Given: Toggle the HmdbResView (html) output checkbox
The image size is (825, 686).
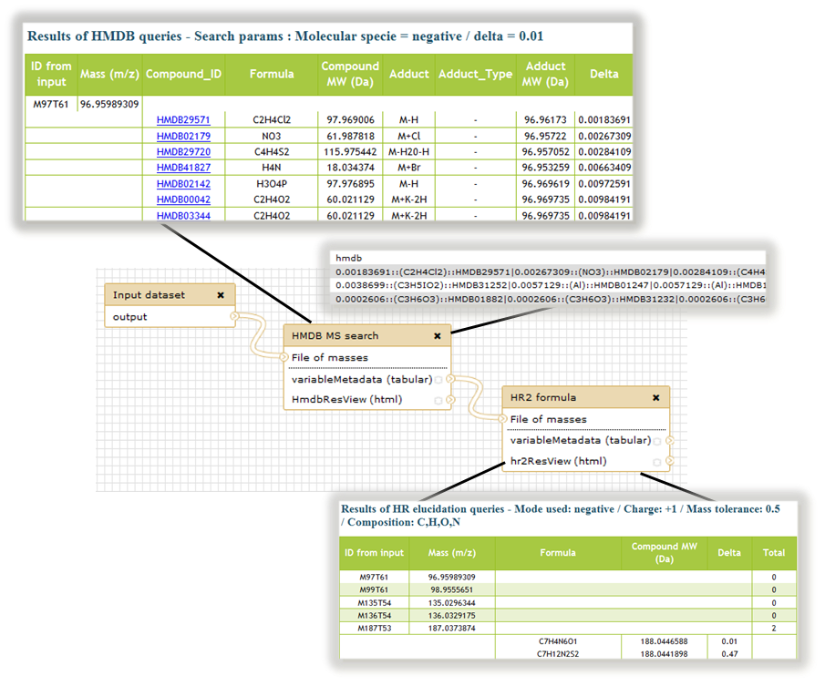Looking at the screenshot, I should tap(438, 400).
